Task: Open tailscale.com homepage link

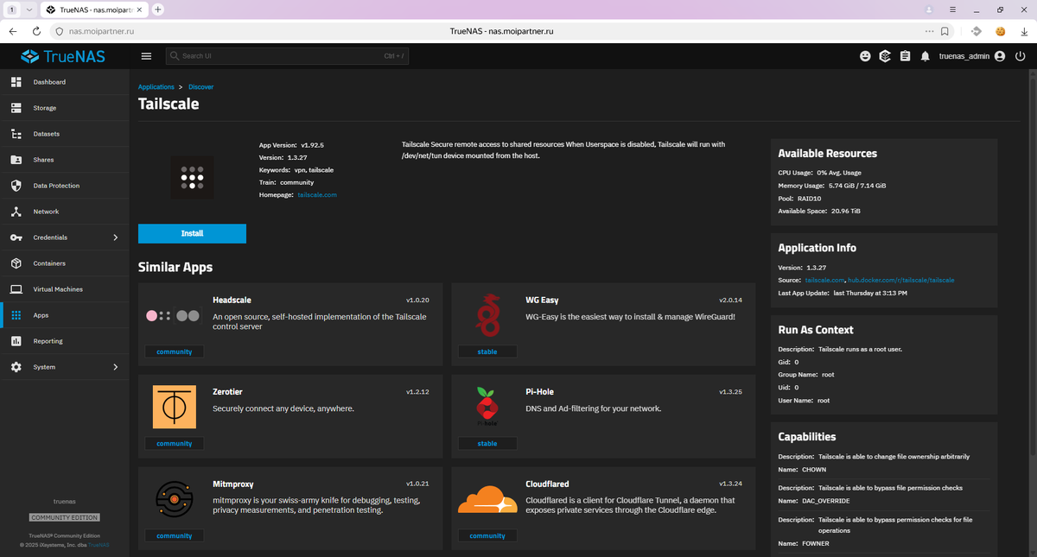Action: 317,195
